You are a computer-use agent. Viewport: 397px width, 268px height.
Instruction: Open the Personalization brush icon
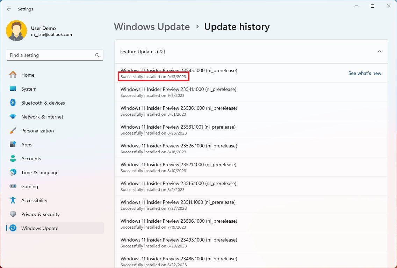pyautogui.click(x=13, y=131)
